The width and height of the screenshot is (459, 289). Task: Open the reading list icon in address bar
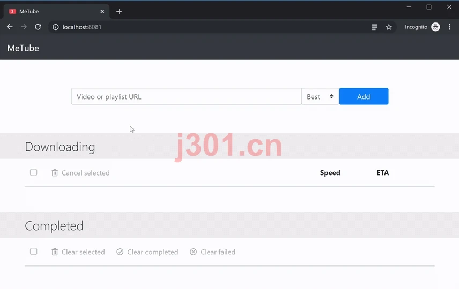point(374,27)
